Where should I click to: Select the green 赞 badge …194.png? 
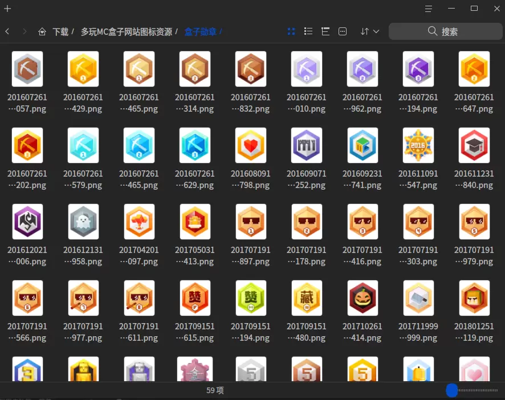[251, 298]
